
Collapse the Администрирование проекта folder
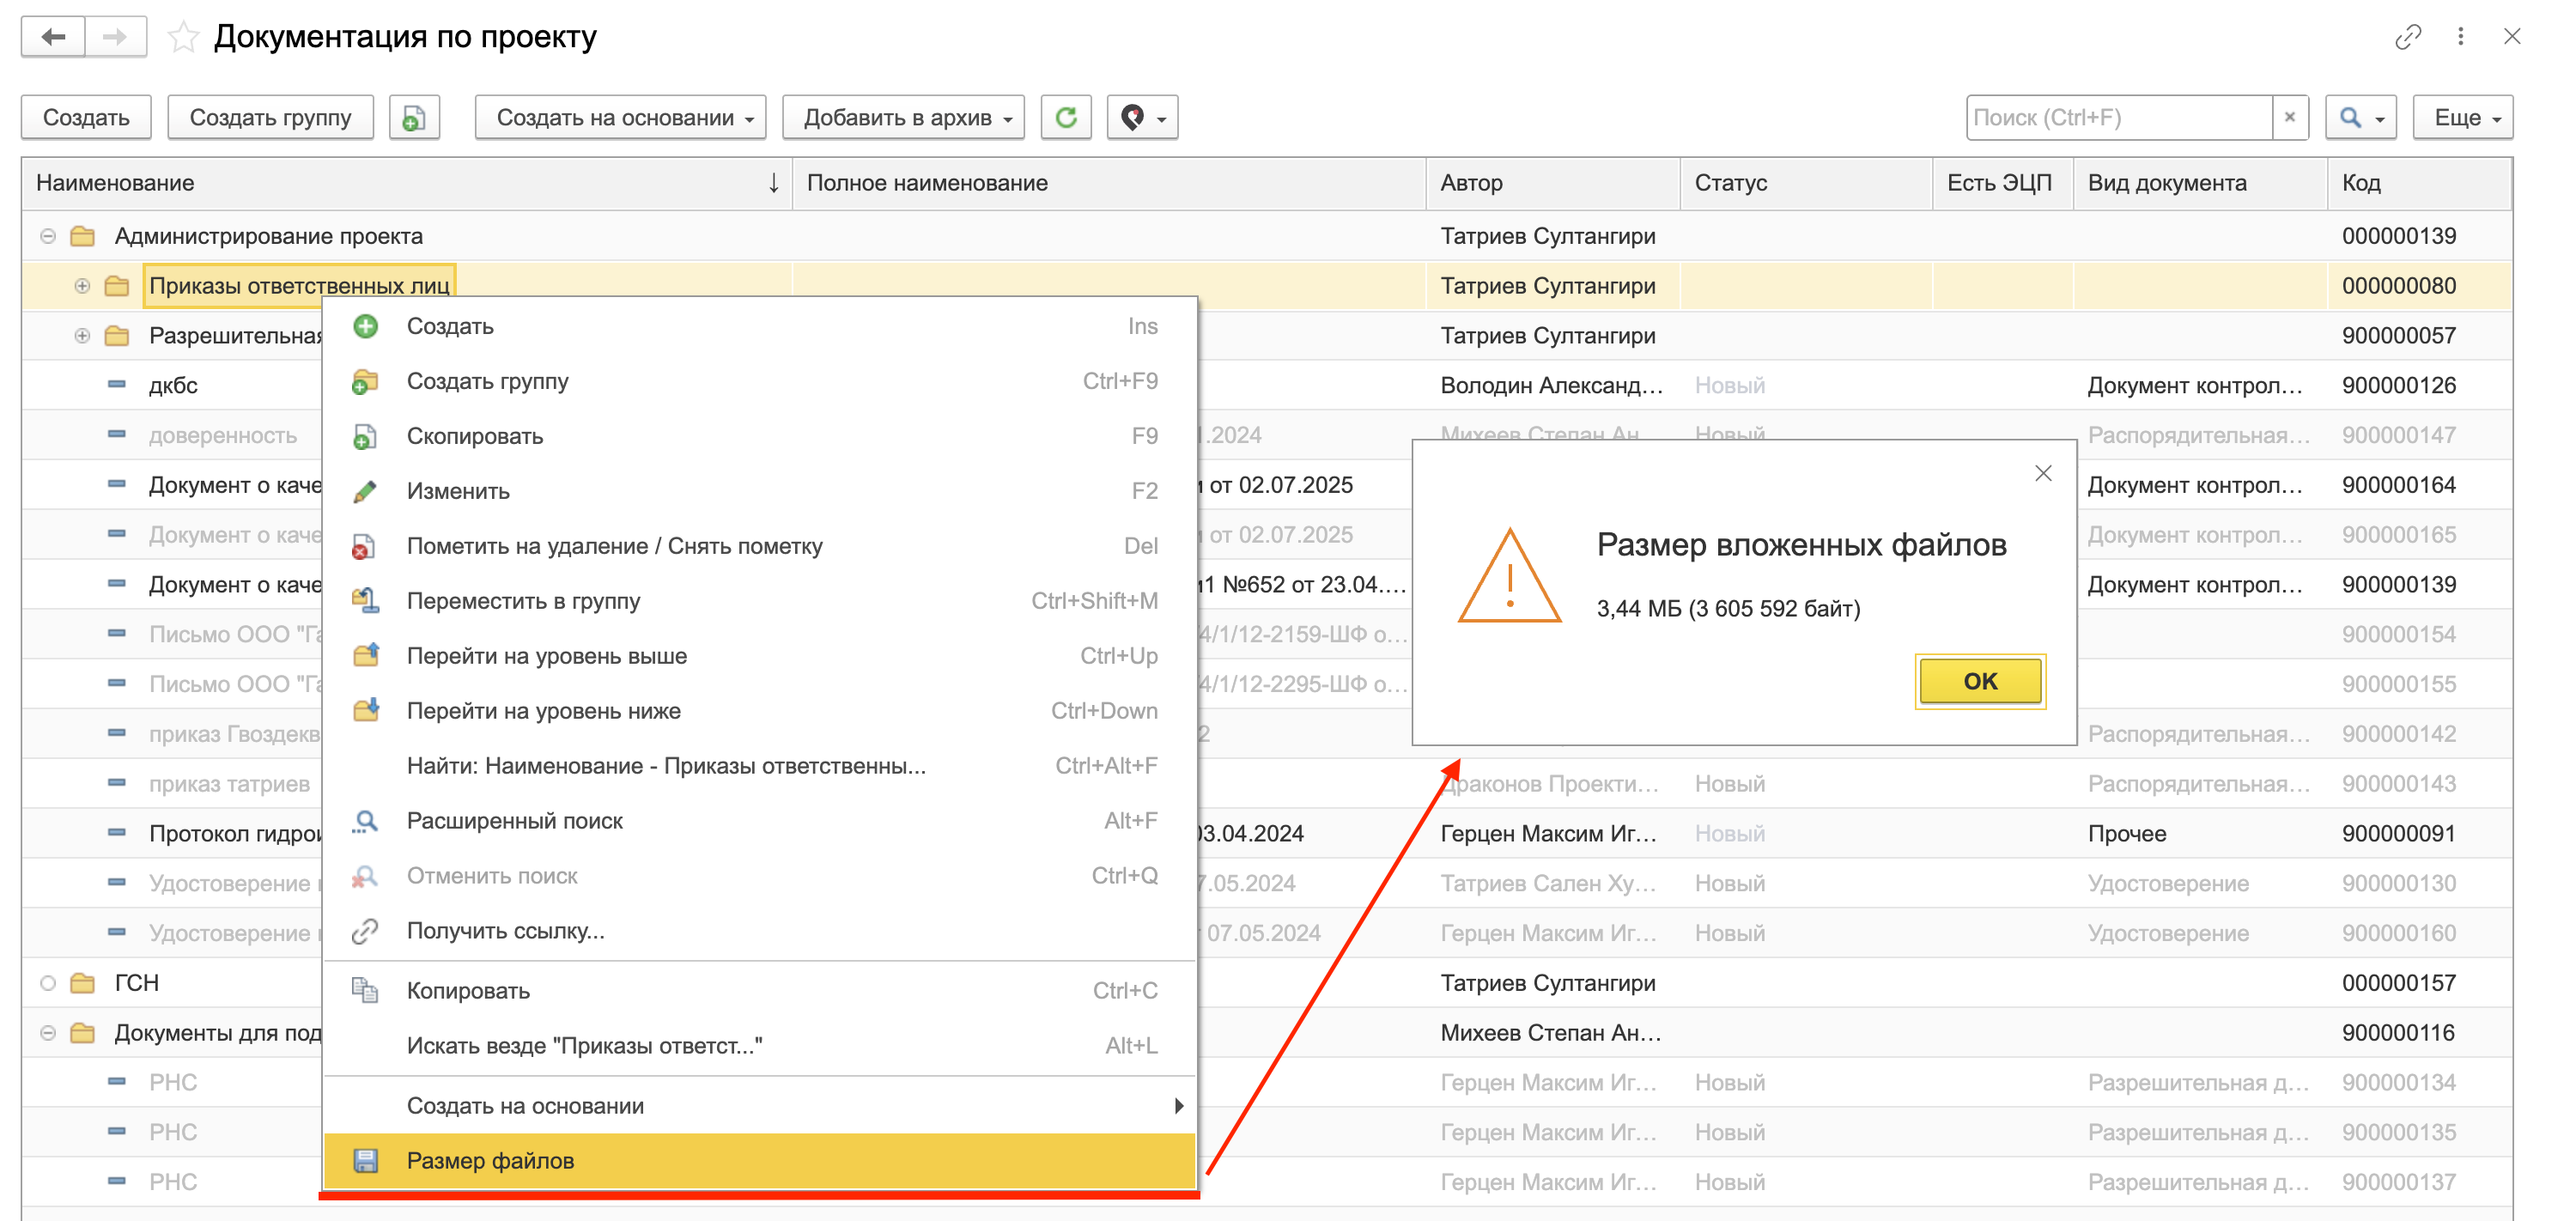(x=48, y=237)
